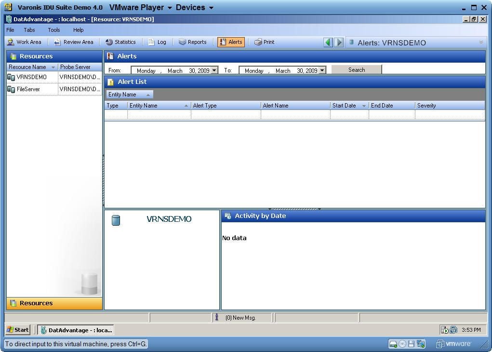Image resolution: width=492 pixels, height=352 pixels.
Task: Click the Activity by Date header icon
Action: [x=228, y=216]
